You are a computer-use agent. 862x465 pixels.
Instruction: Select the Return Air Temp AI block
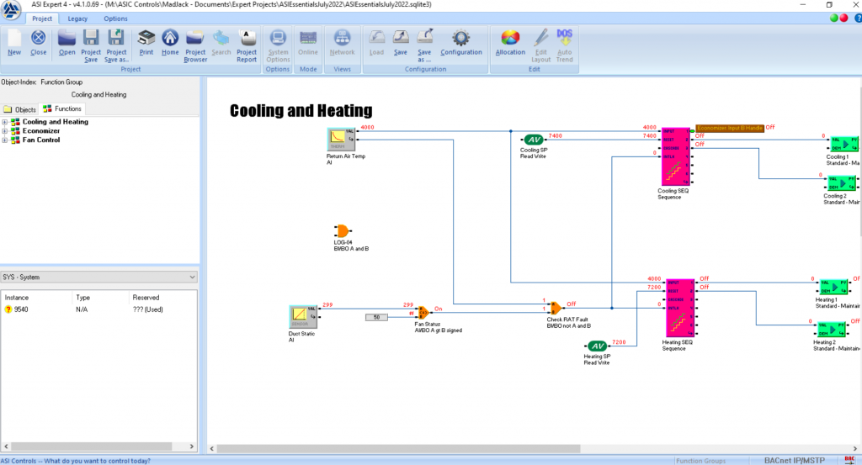point(342,140)
